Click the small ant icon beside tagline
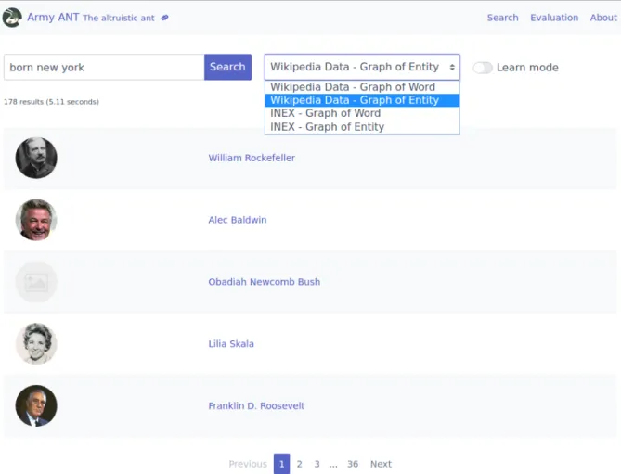The width and height of the screenshot is (621, 474). [x=164, y=18]
